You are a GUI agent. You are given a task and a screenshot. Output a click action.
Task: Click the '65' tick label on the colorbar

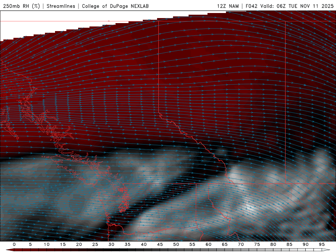(x=225, y=244)
